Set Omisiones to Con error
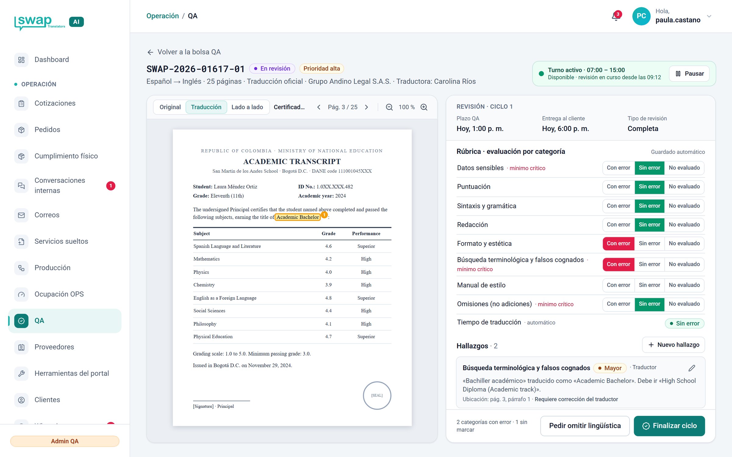The image size is (732, 457). [619, 304]
